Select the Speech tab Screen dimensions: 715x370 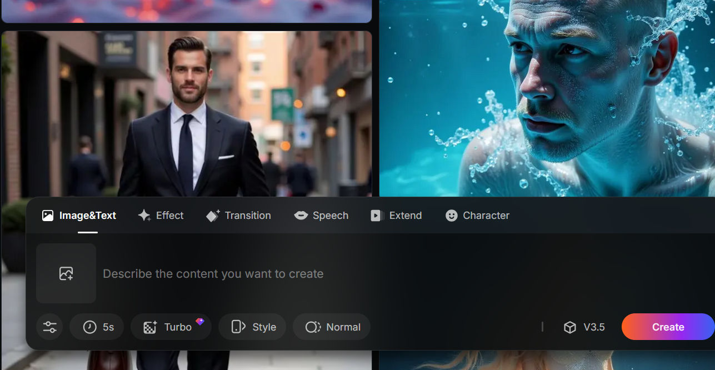click(x=321, y=216)
